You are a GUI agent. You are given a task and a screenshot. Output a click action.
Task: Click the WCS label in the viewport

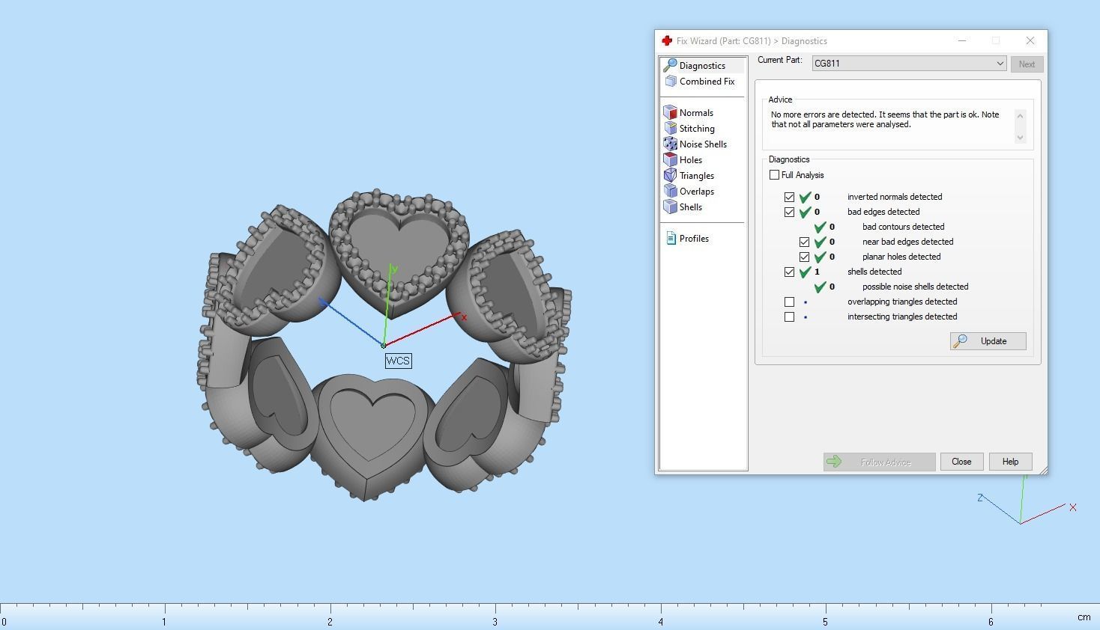click(x=398, y=361)
